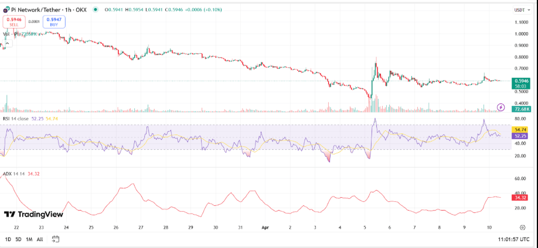
Task: Click the 80.00 RSI scale label
Action: tap(520, 119)
